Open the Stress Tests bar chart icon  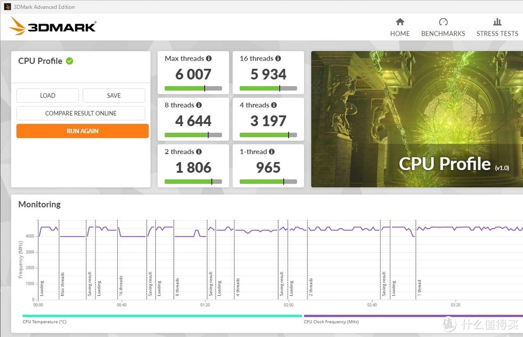click(x=497, y=22)
